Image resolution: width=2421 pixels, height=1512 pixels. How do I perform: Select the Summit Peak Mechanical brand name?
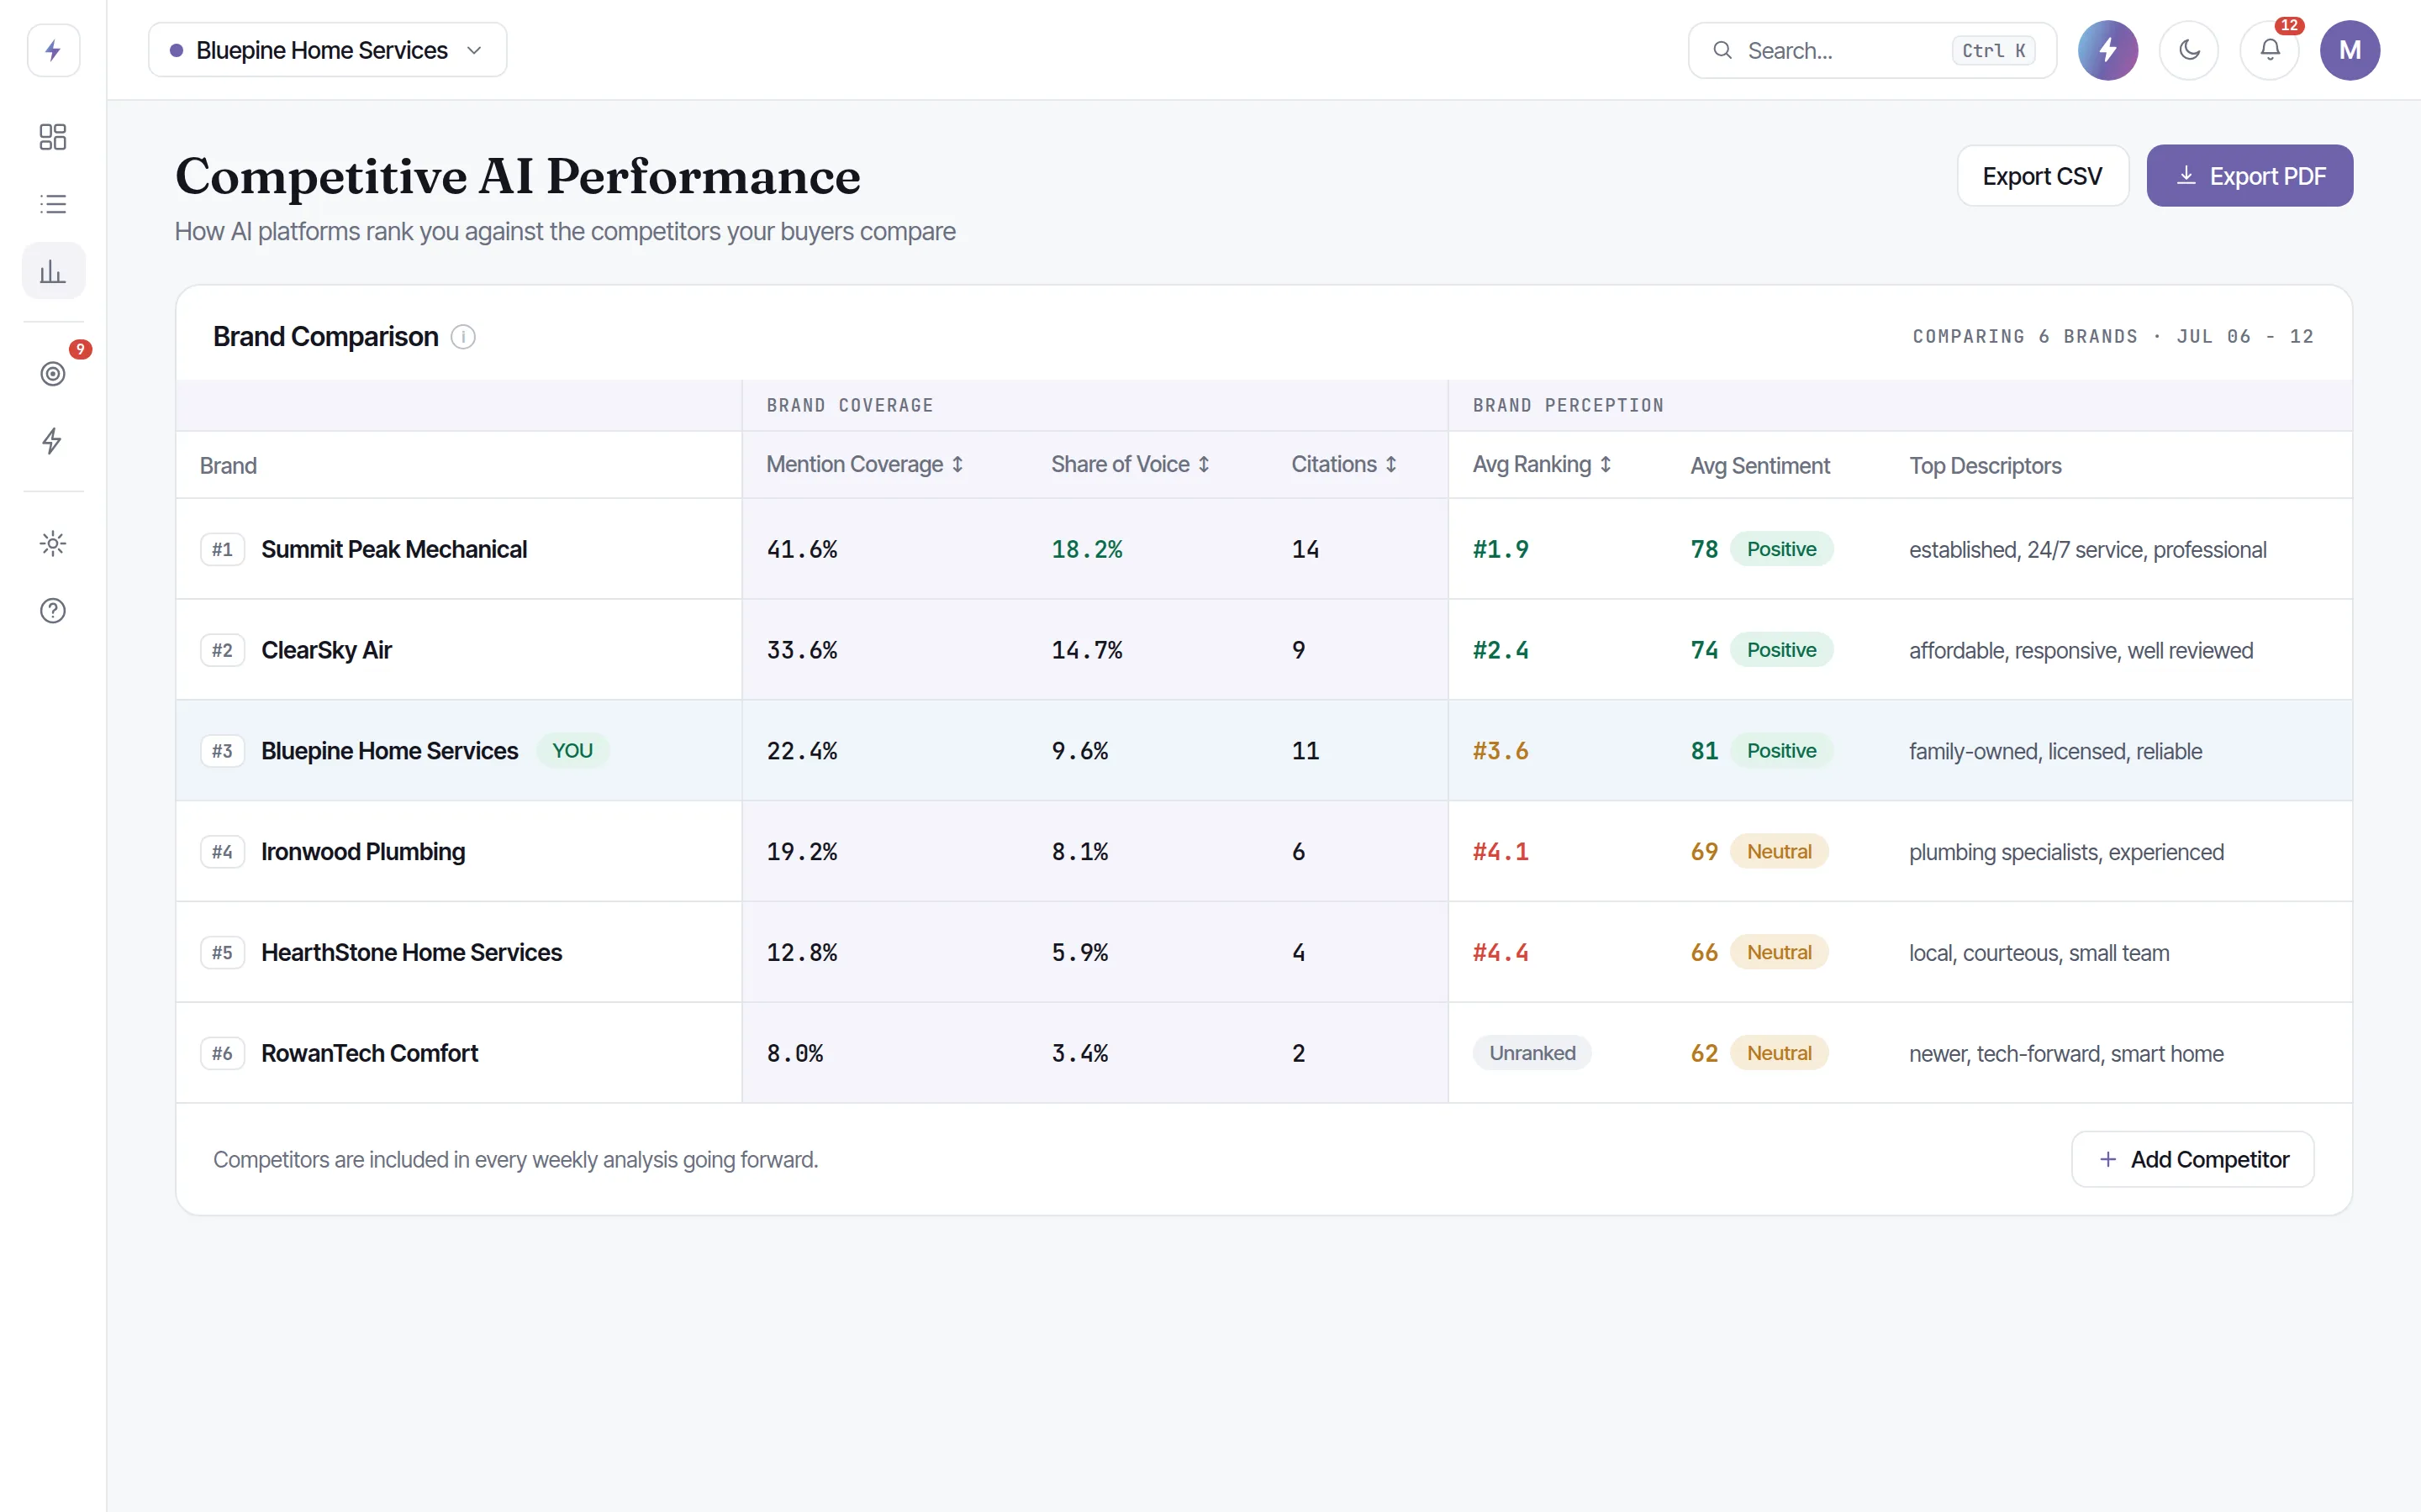click(394, 549)
